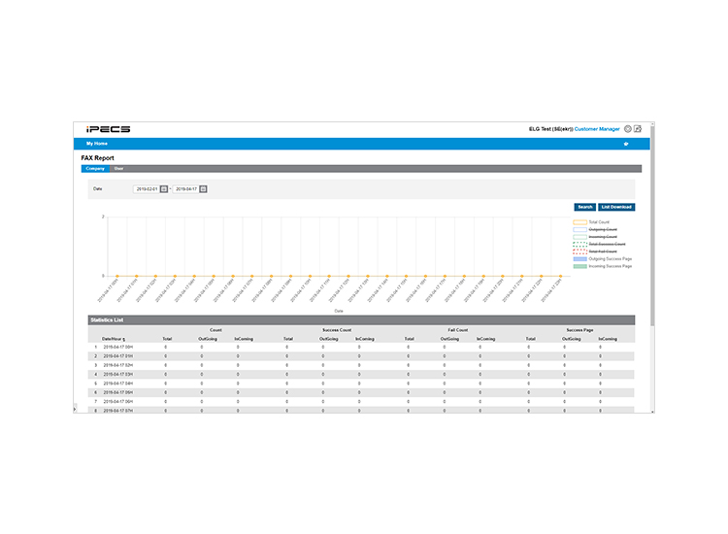The image size is (728, 534).
Task: Open the end date calendar picker
Action: click(203, 189)
